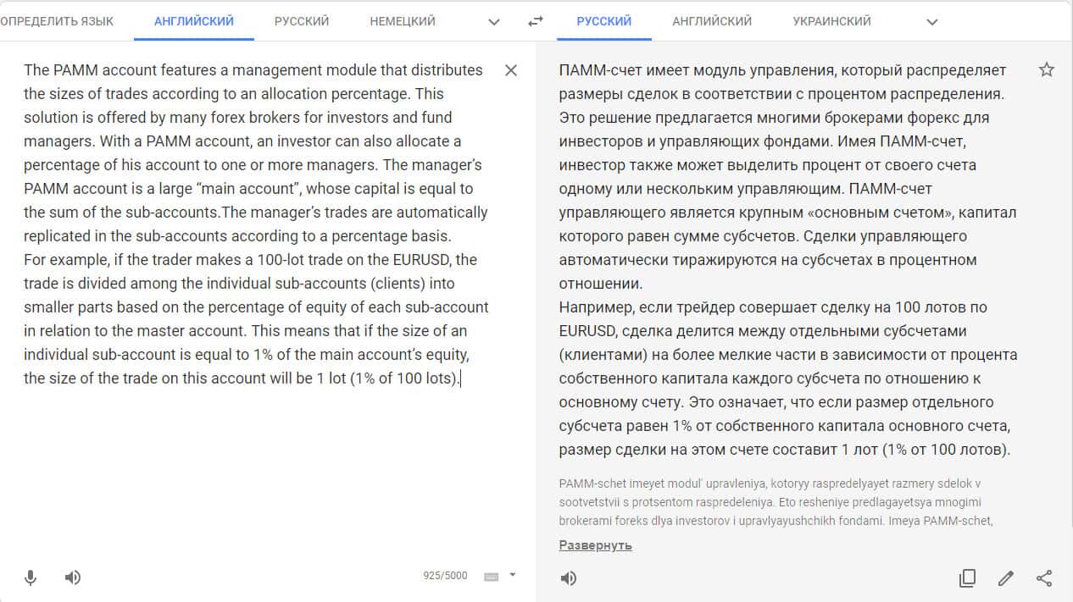Click the microphone voice input icon
The image size is (1073, 602).
31,577
